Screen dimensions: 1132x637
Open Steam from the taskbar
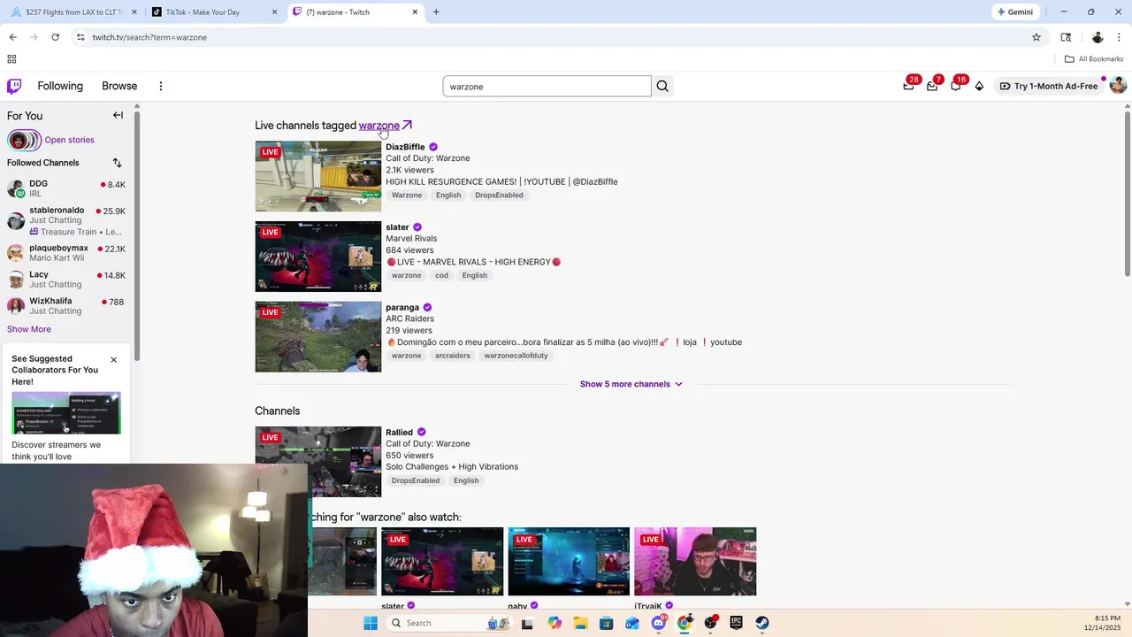click(x=762, y=623)
